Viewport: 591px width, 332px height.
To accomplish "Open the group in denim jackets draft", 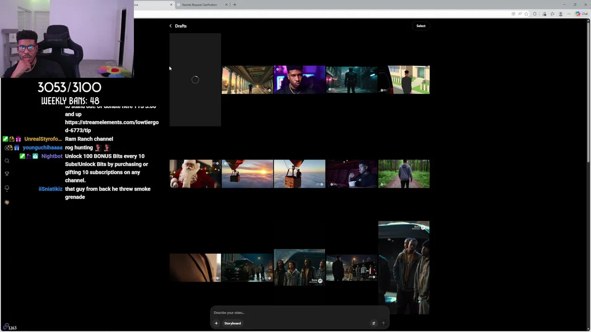I will [299, 267].
